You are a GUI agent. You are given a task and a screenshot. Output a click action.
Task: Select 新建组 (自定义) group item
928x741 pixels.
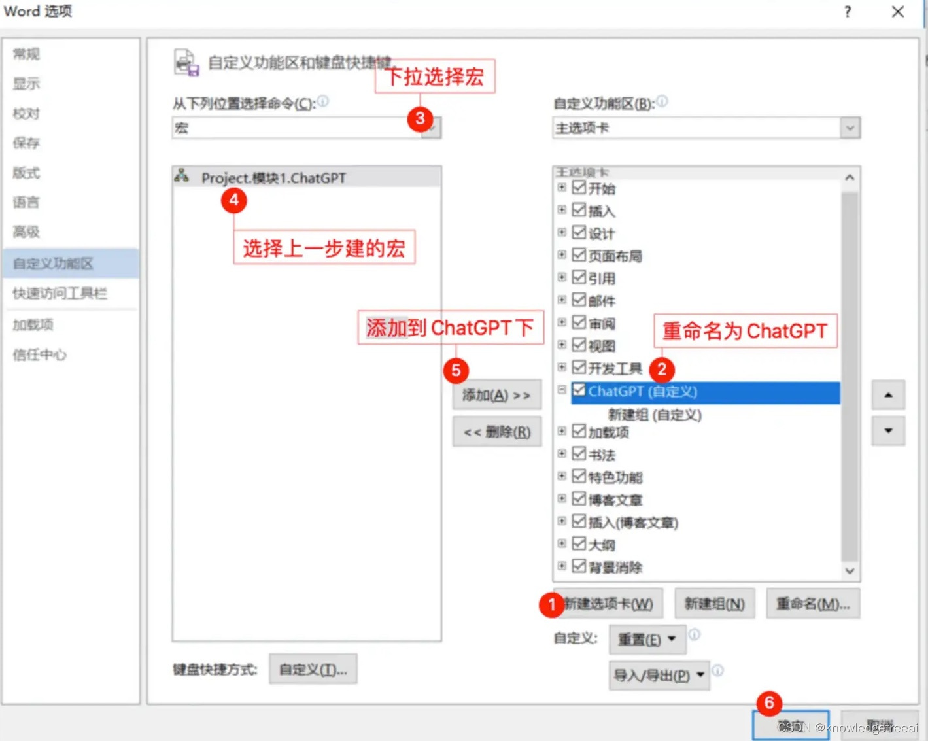[x=654, y=414]
